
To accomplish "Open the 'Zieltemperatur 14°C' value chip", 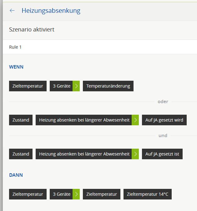I will [147, 194].
